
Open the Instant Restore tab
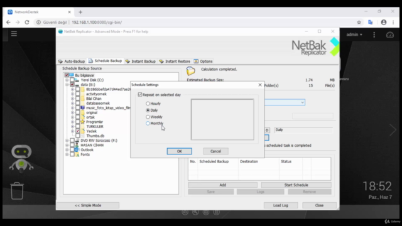[x=175, y=62]
